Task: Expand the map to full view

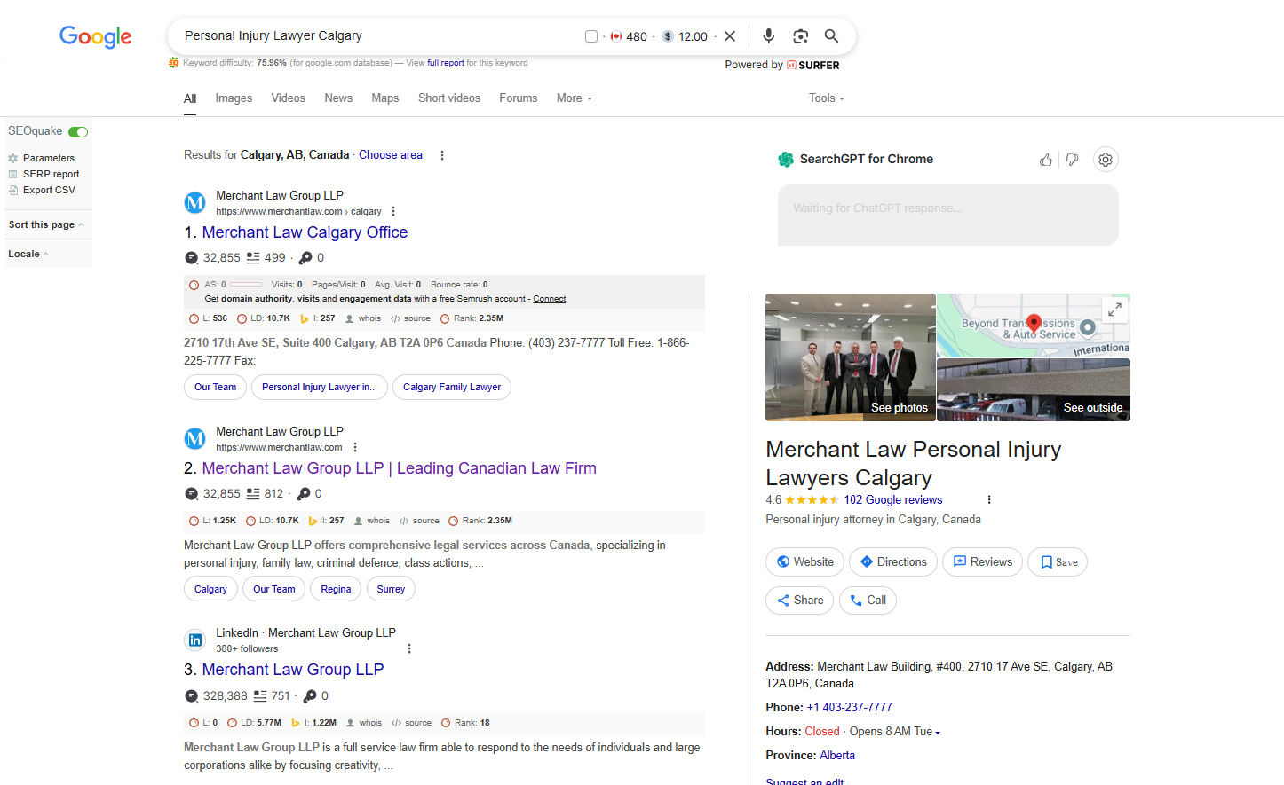Action: tap(1114, 310)
